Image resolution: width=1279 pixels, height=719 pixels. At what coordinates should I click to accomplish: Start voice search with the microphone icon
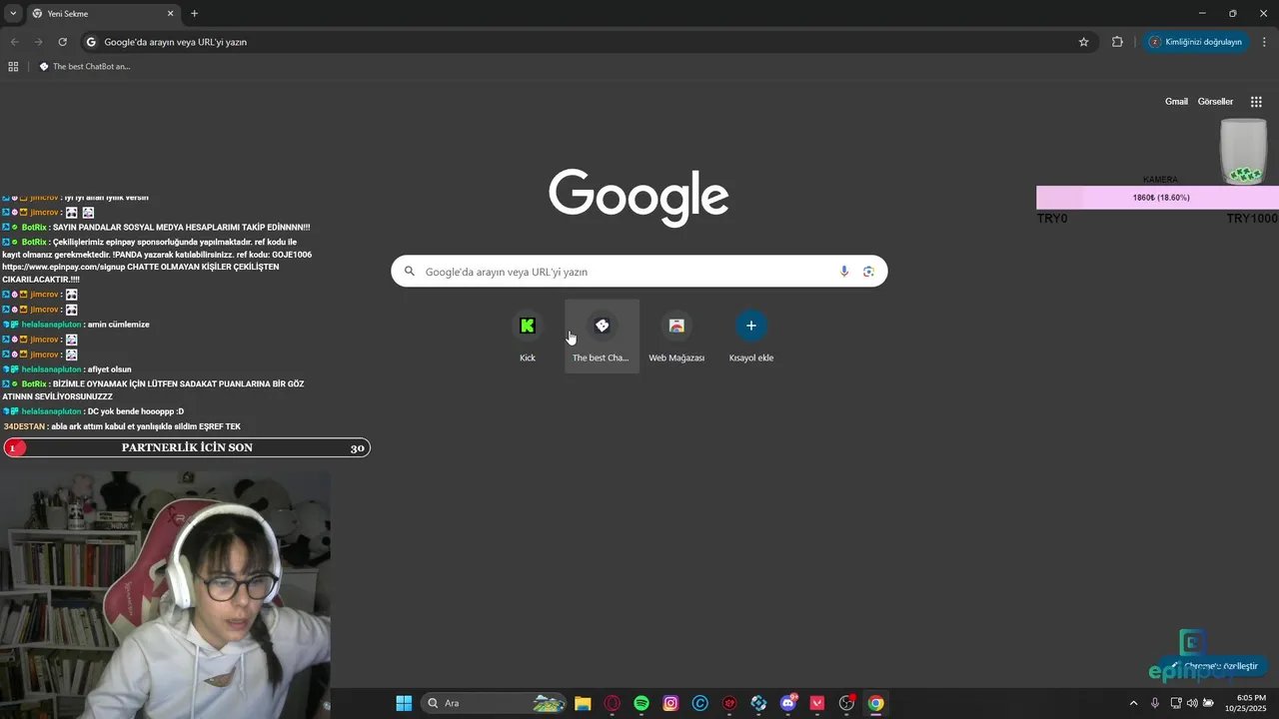[x=844, y=272]
